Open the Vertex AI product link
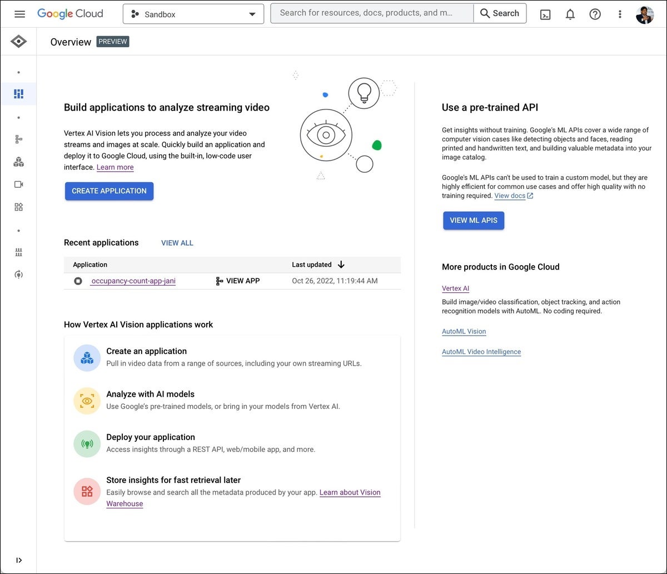This screenshot has width=667, height=574. 456,288
